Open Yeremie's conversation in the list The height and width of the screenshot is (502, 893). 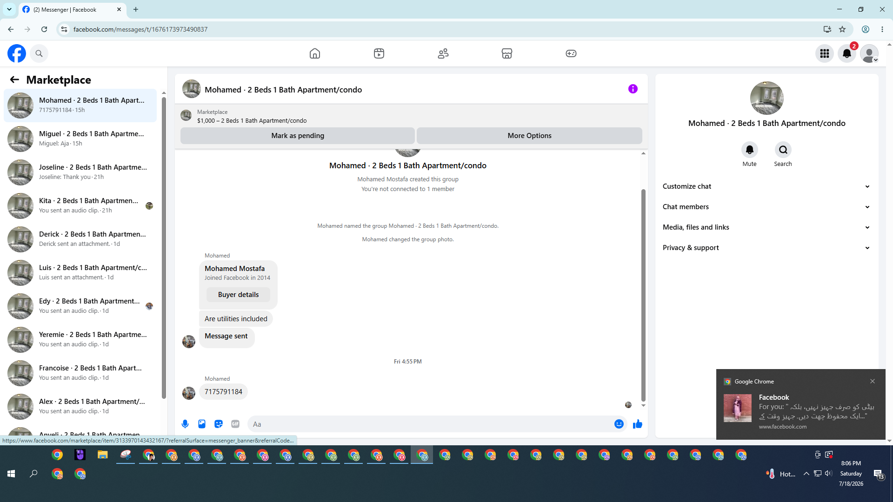(80, 340)
